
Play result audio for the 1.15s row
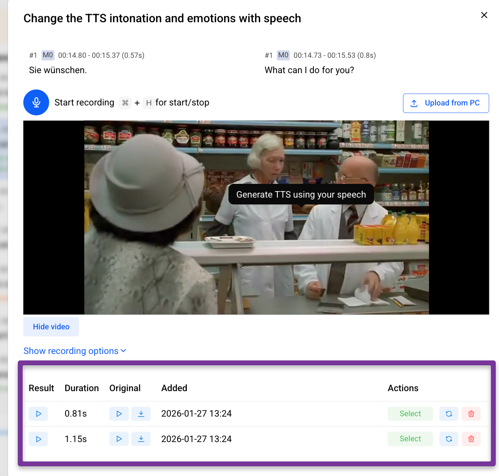tap(38, 439)
